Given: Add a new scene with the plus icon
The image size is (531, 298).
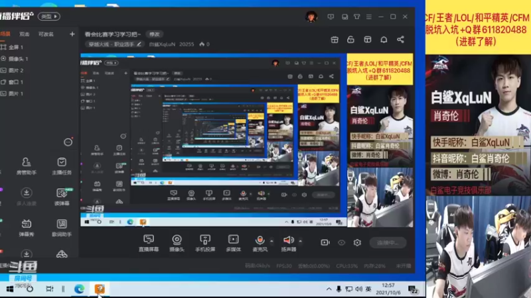Looking at the screenshot, I should point(72,34).
